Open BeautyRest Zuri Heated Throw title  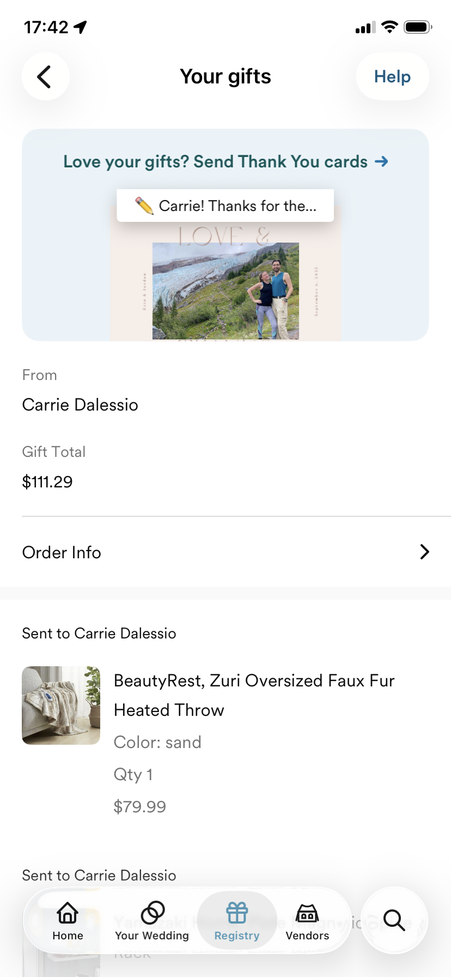point(254,695)
